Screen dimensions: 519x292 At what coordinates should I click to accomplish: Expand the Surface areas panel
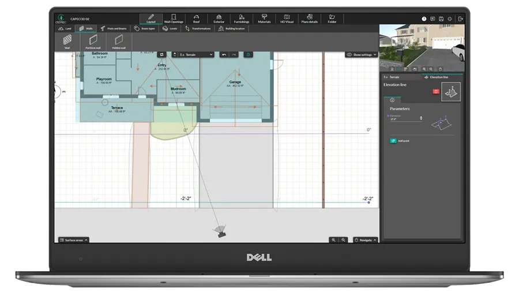(74, 240)
